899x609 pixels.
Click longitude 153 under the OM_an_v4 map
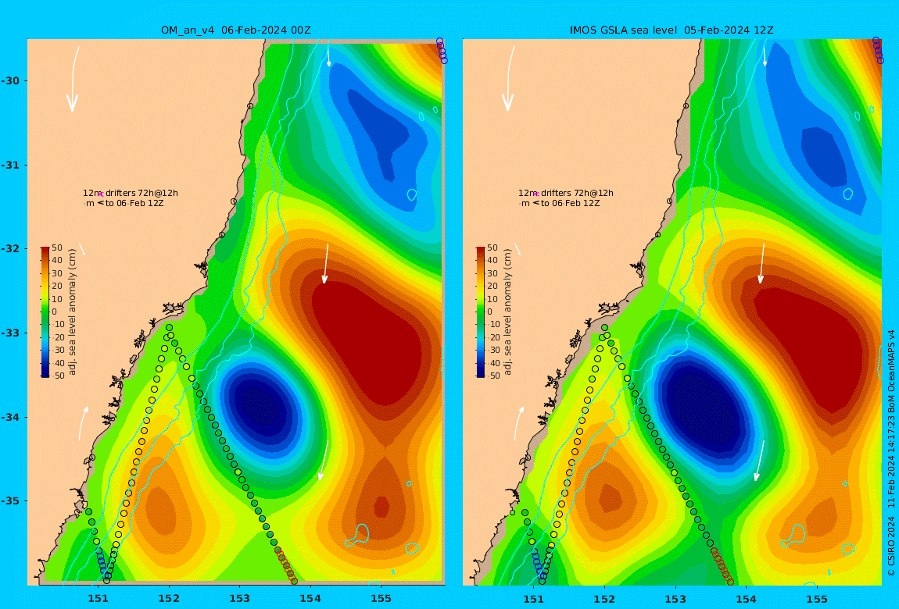click(240, 599)
